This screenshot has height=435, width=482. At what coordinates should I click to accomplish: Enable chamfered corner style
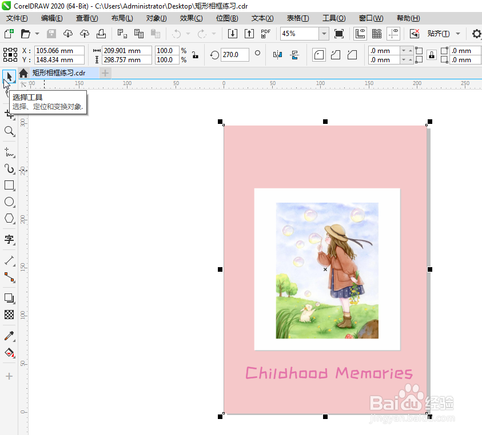pos(352,55)
